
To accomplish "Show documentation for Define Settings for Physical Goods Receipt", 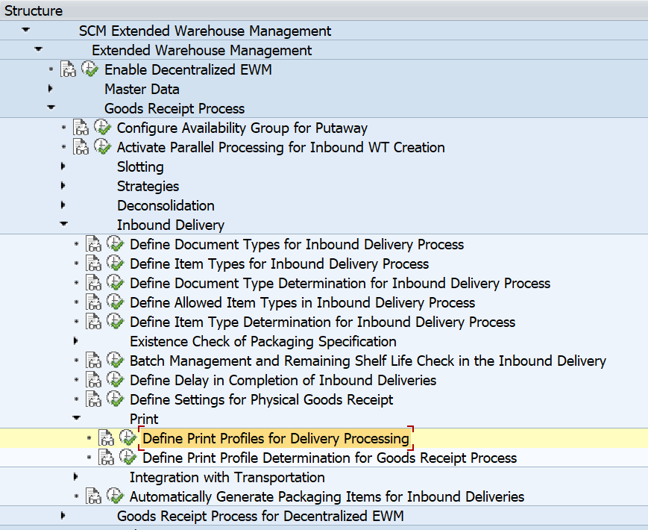I will (x=94, y=399).
